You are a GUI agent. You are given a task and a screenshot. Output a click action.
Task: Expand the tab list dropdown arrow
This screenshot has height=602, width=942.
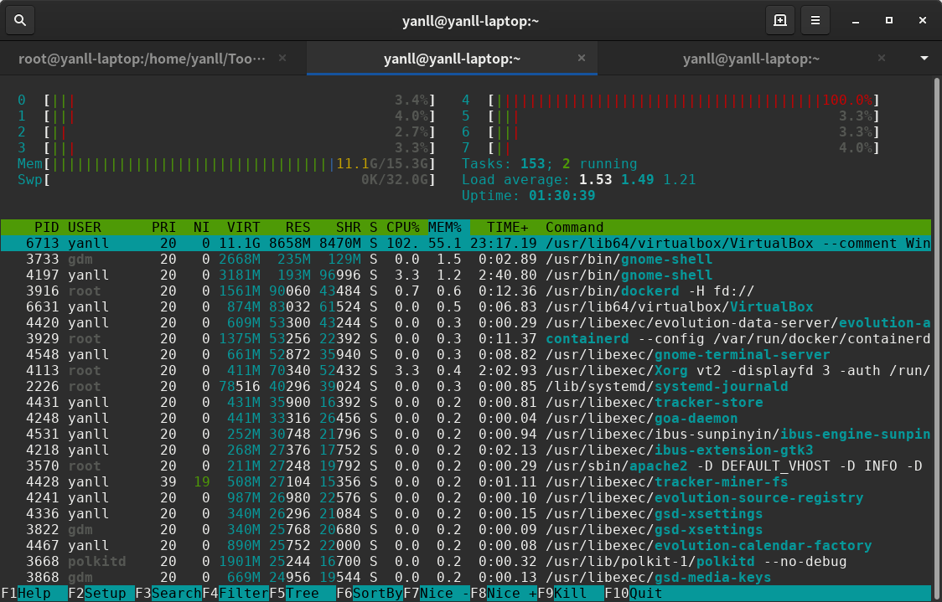924,59
